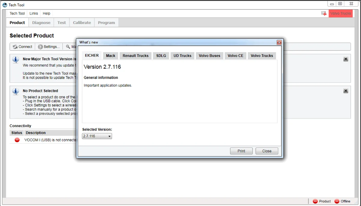Click the Tech Tool app icon in title bar
The height and width of the screenshot is (206, 361).
5,5
